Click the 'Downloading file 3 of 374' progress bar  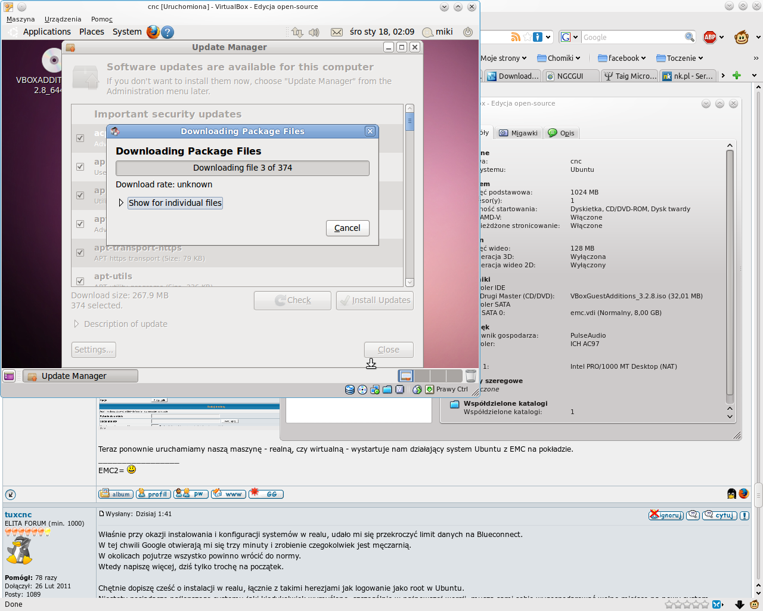point(243,168)
